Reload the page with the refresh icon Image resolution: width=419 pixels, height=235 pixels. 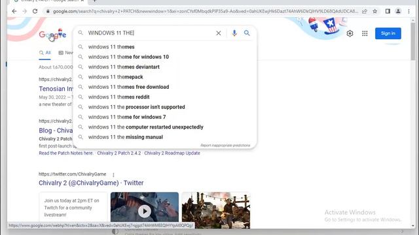pyautogui.click(x=35, y=11)
